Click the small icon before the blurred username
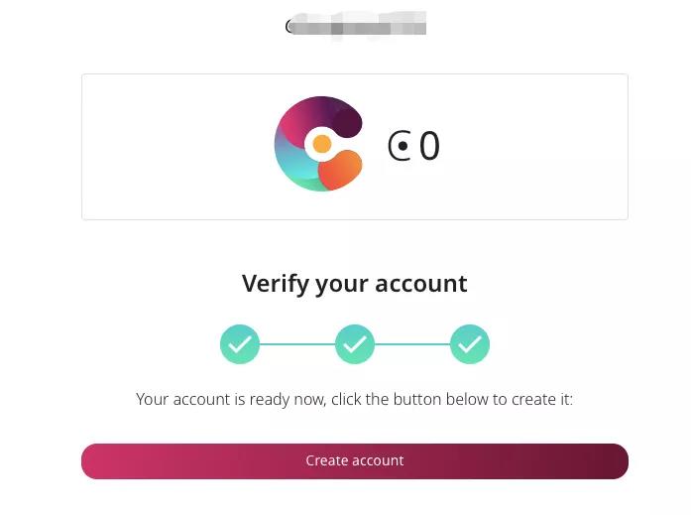The height and width of the screenshot is (515, 691). point(290,27)
